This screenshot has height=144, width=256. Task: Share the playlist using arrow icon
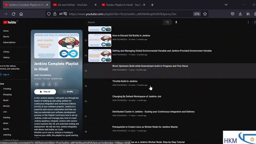pyautogui.click(x=43, y=84)
